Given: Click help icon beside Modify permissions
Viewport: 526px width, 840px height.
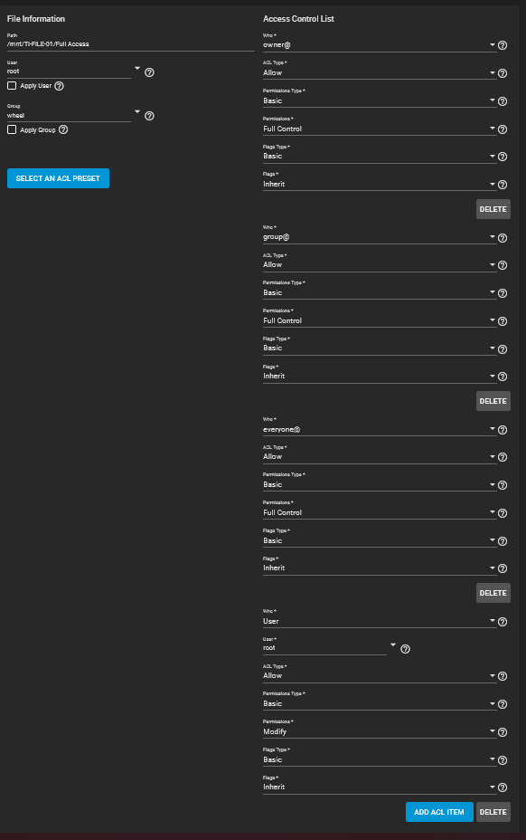Looking at the screenshot, I should click(x=503, y=732).
